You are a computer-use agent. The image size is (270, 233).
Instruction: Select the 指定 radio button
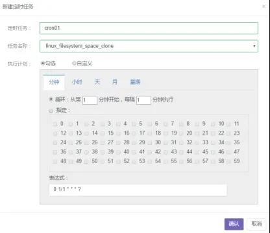point(51,111)
